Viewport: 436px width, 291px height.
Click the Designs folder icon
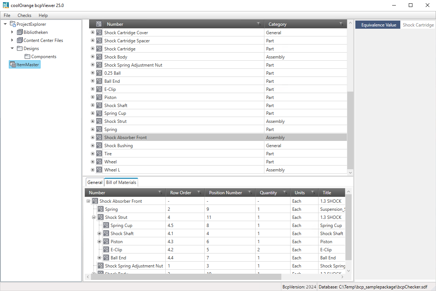[x=20, y=49]
